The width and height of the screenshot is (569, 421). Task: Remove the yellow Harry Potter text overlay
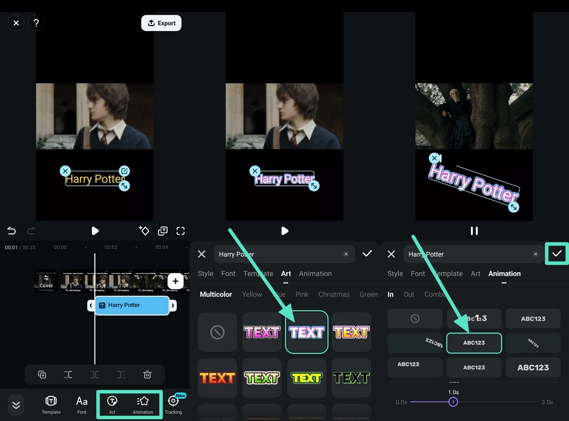click(x=65, y=171)
